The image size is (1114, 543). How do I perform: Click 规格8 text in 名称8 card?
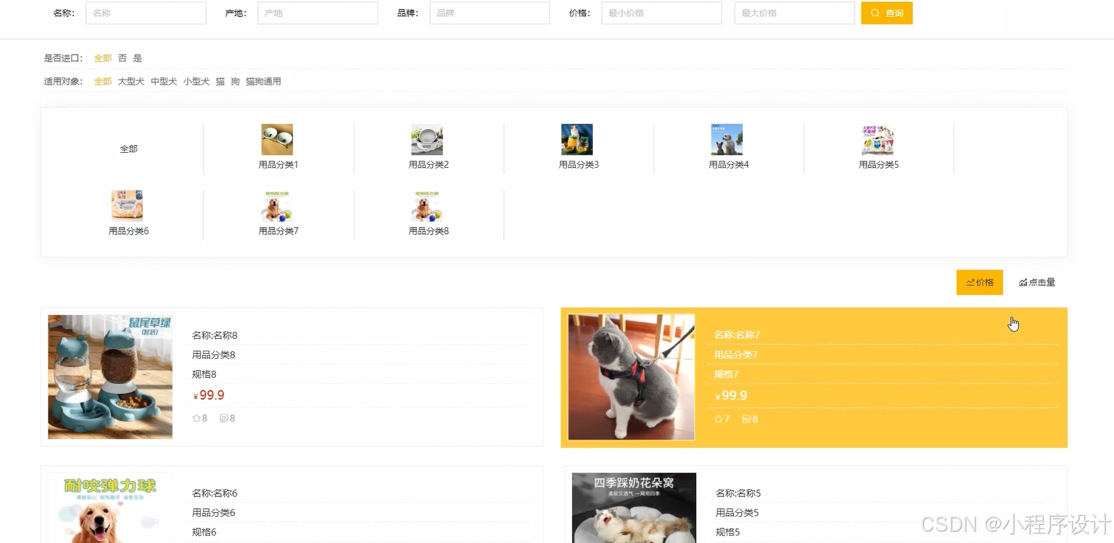pyautogui.click(x=204, y=374)
